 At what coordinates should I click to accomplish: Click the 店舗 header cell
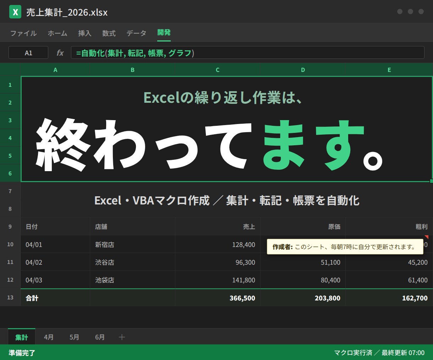pyautogui.click(x=132, y=226)
